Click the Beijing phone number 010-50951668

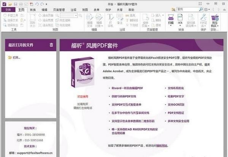point(34,140)
